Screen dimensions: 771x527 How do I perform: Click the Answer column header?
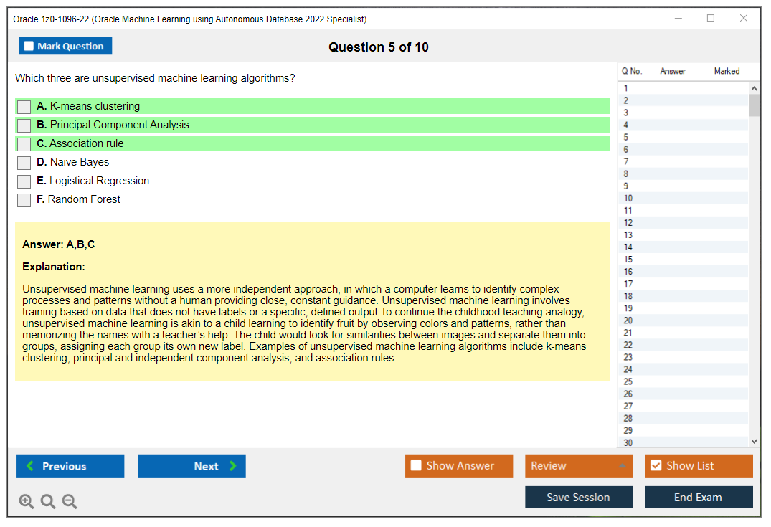[x=673, y=71]
